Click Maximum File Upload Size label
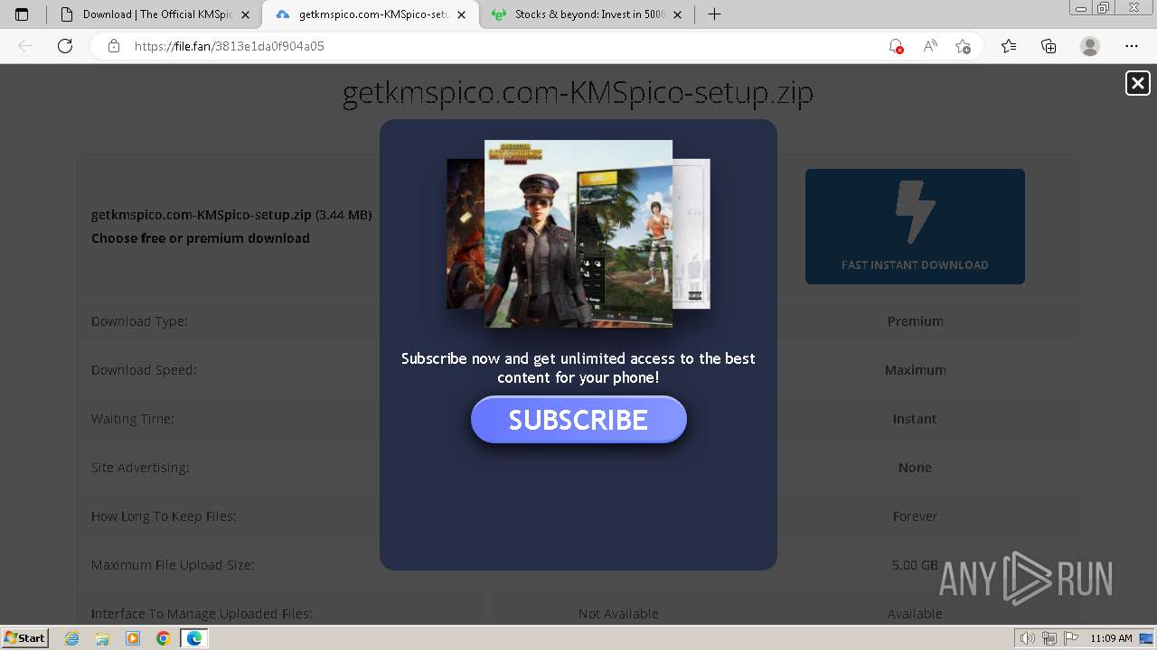Image resolution: width=1157 pixels, height=650 pixels. 173,565
